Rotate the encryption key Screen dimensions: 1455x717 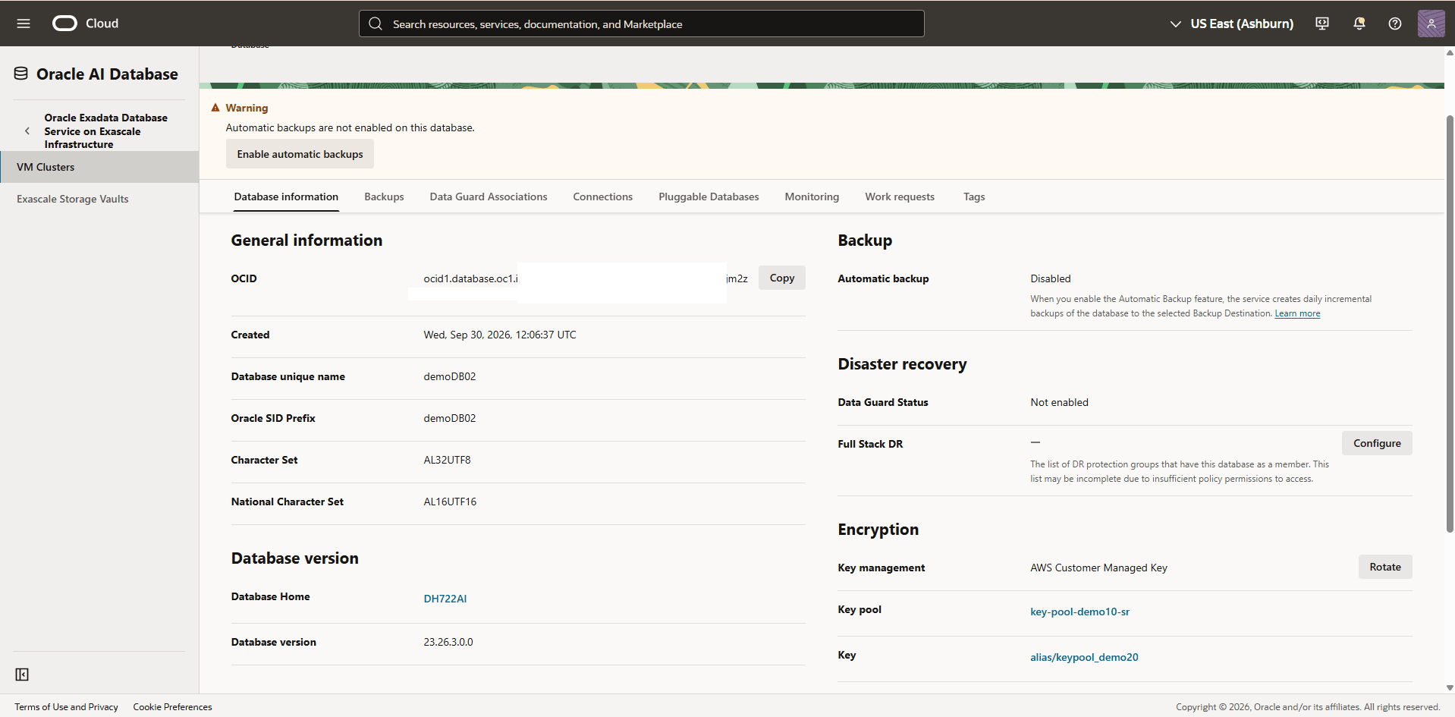tap(1384, 567)
